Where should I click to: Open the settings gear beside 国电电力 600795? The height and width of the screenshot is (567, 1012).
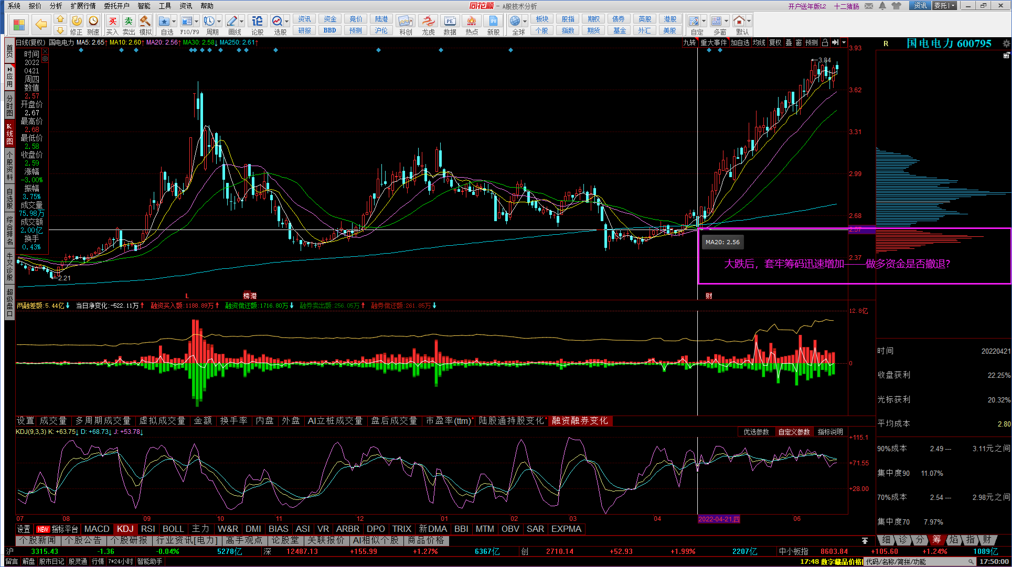tap(1006, 43)
